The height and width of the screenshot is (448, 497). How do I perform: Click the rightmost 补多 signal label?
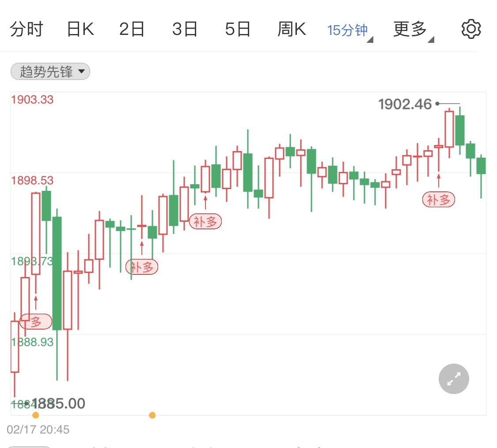pyautogui.click(x=438, y=199)
